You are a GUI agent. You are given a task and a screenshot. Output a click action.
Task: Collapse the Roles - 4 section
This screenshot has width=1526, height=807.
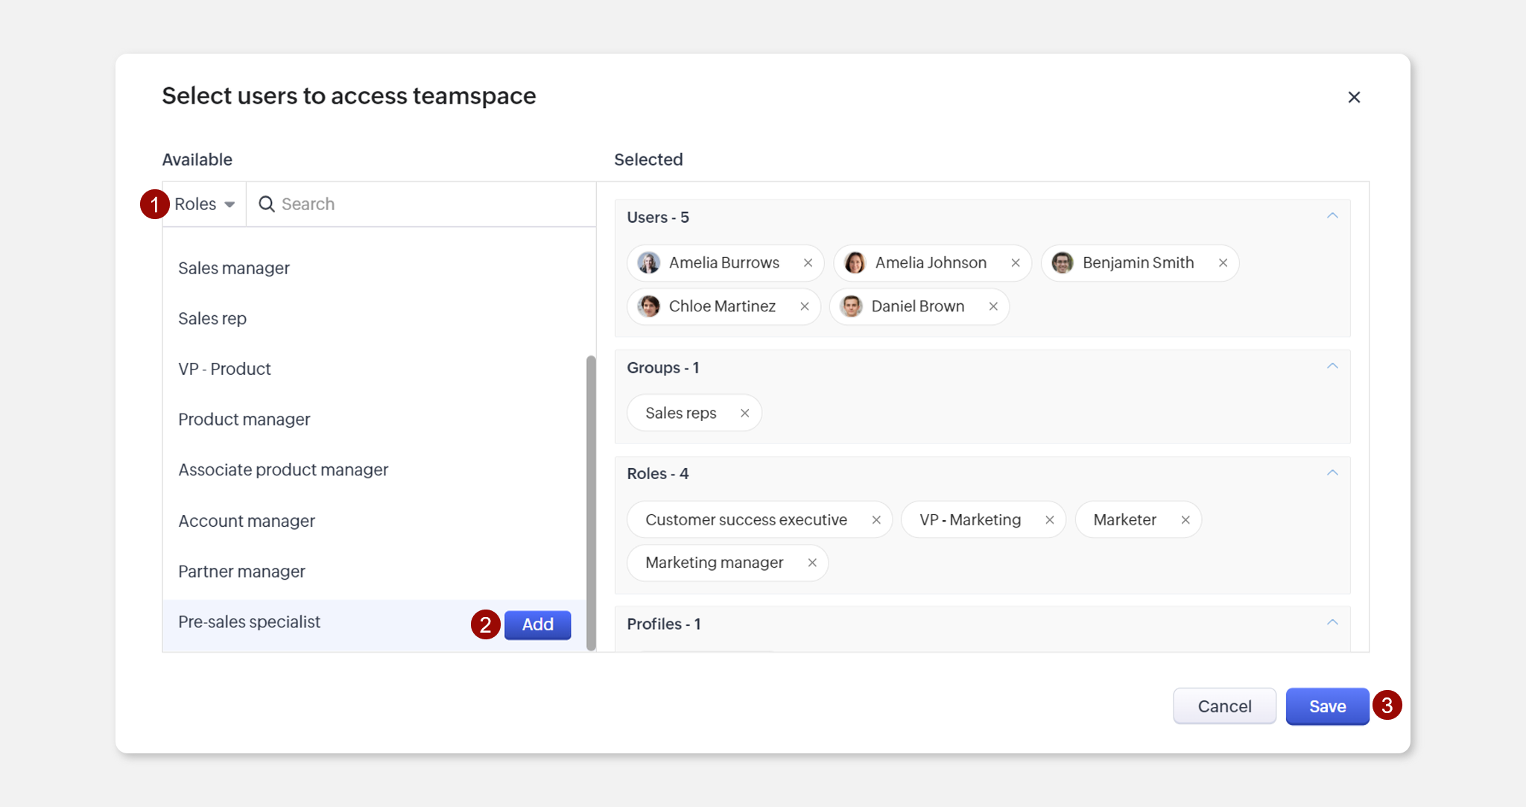point(1332,473)
